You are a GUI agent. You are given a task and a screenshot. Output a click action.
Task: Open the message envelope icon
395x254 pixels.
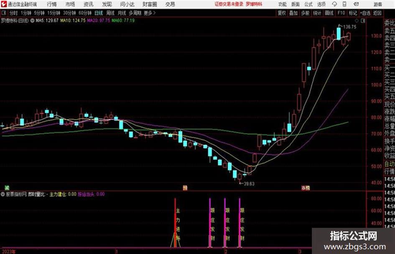356,4
